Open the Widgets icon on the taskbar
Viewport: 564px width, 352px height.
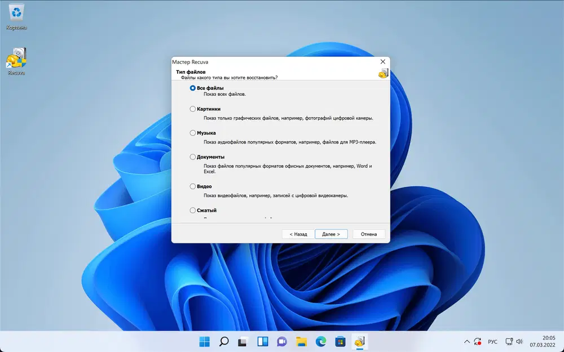pyautogui.click(x=263, y=342)
